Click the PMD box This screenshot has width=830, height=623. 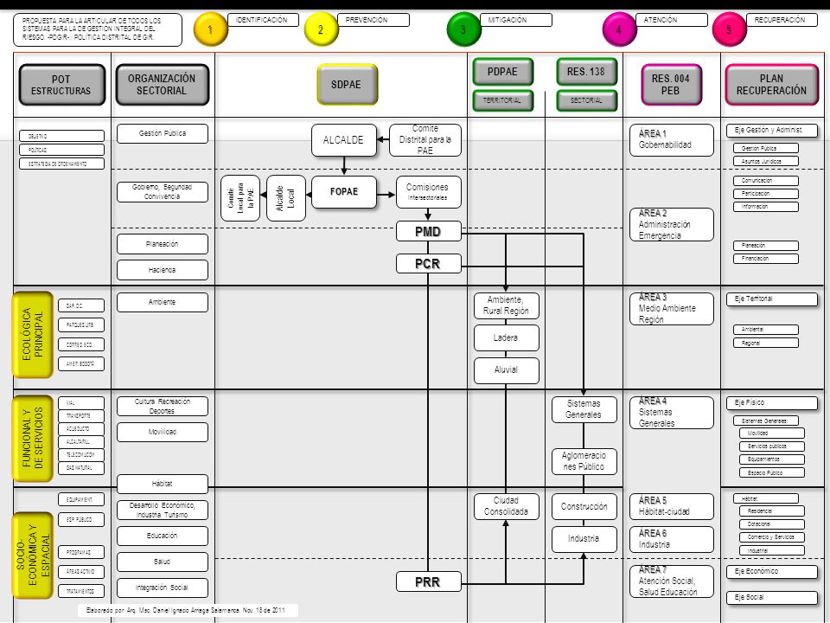coord(428,232)
